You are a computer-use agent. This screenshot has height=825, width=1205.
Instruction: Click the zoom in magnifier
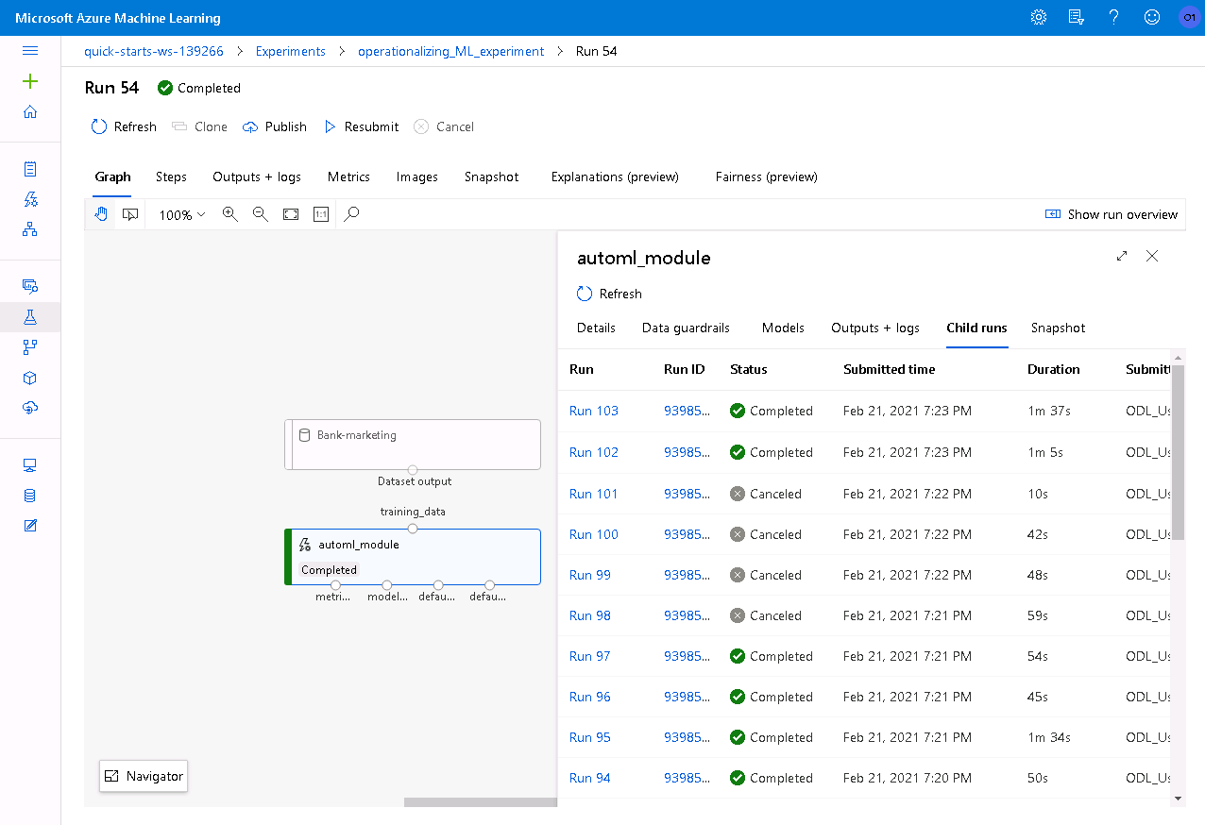coord(229,214)
